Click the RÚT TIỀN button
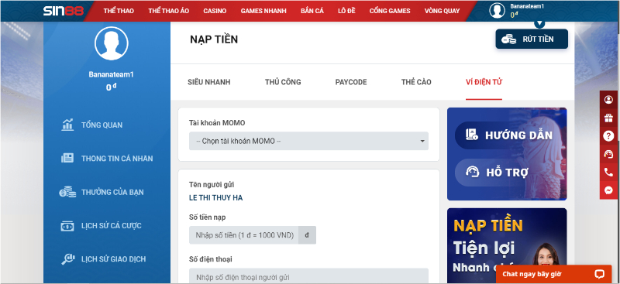This screenshot has height=284, width=620. (x=532, y=39)
